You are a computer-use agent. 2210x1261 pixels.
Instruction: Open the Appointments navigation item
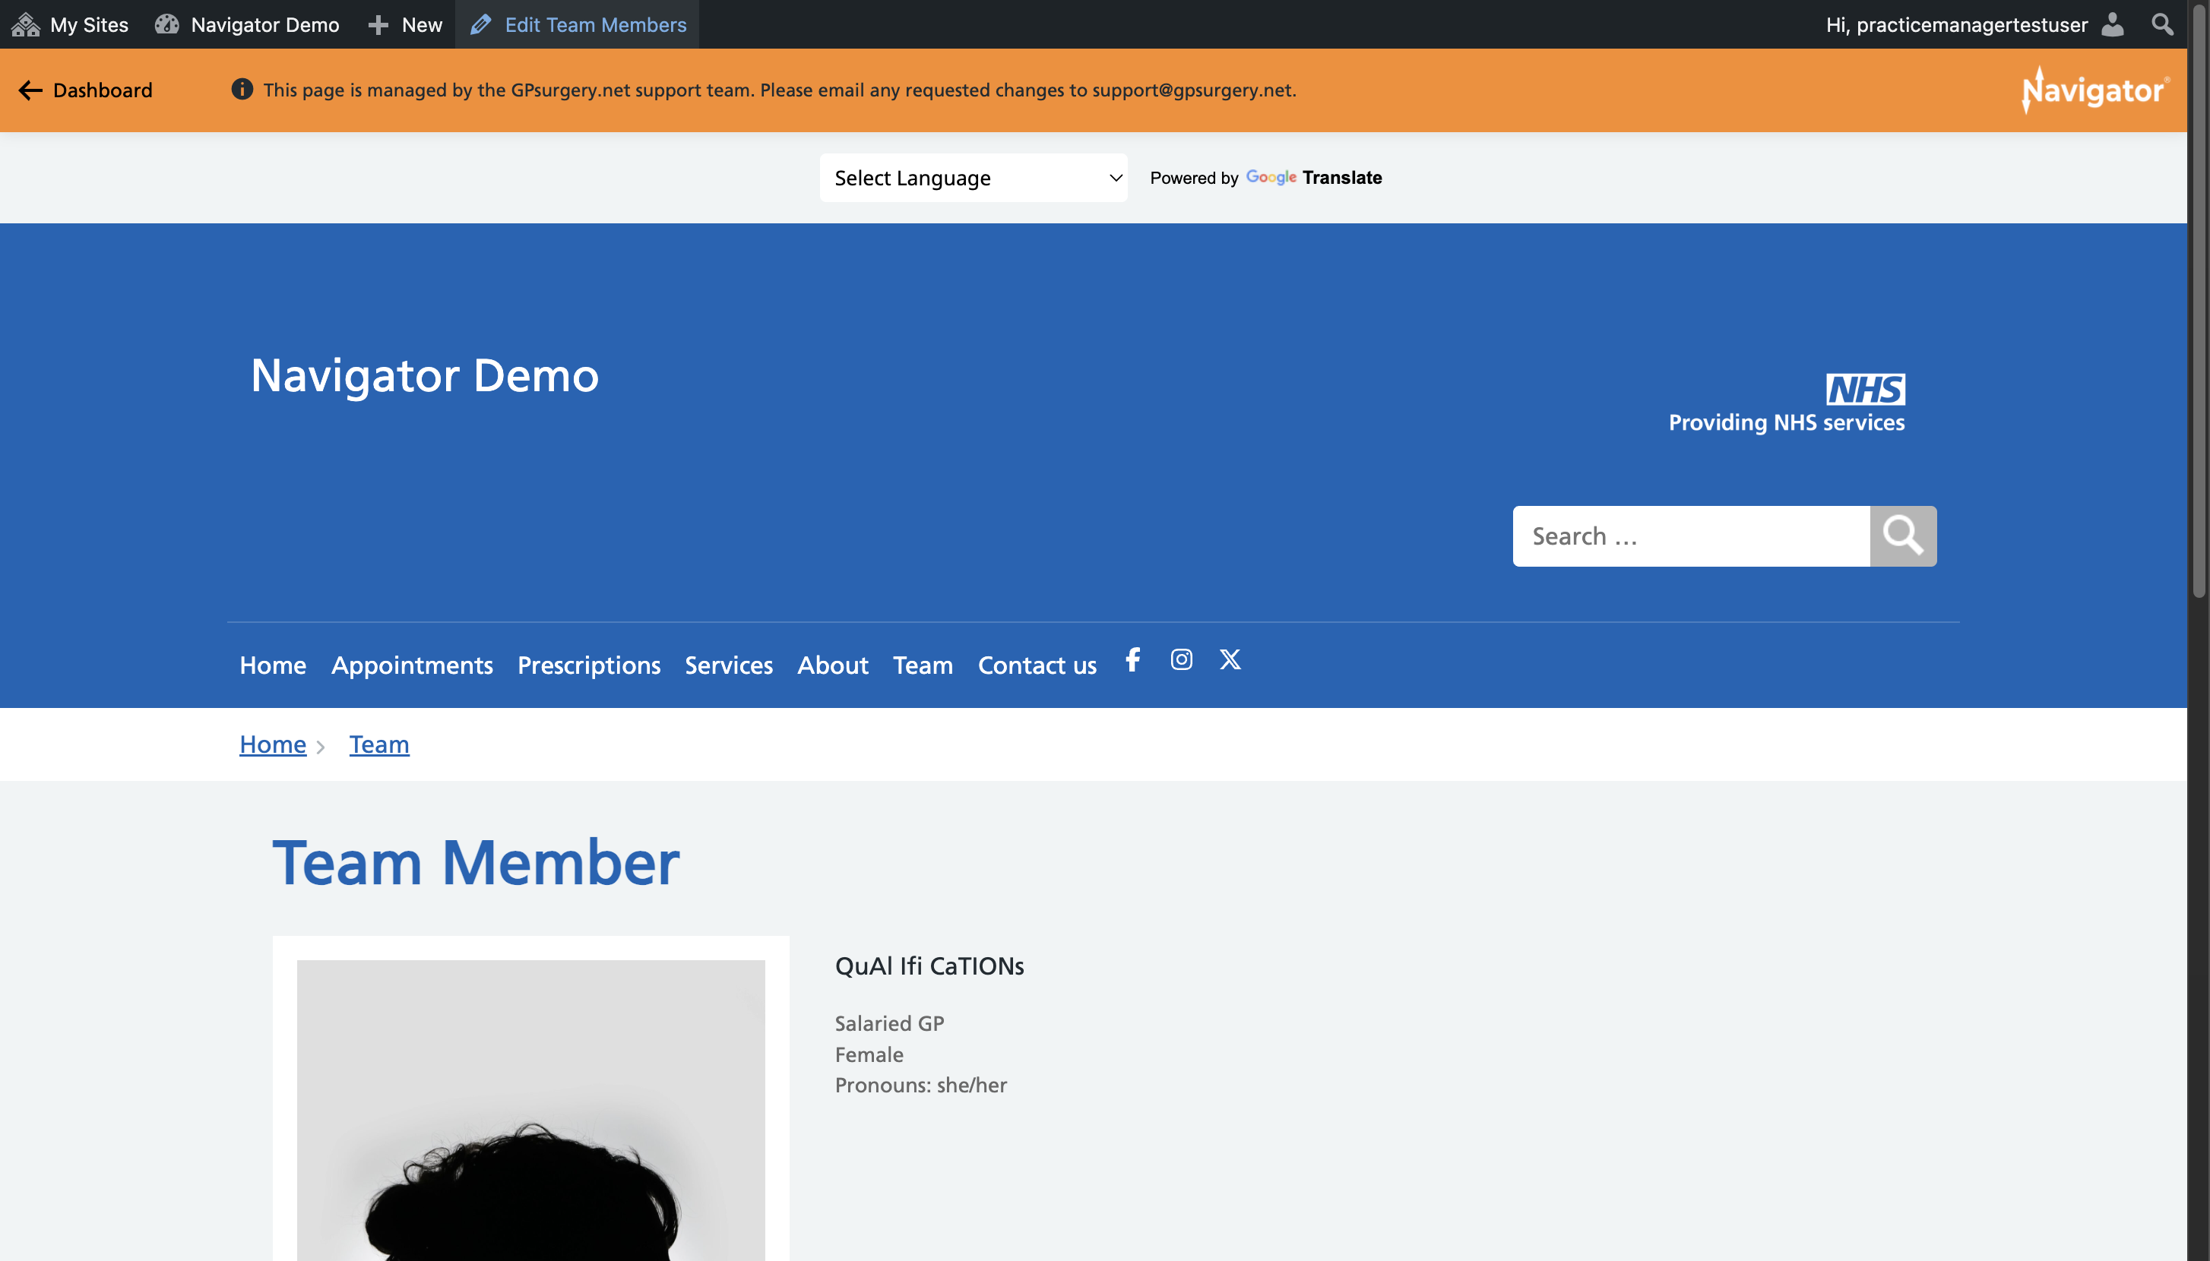pyautogui.click(x=411, y=665)
